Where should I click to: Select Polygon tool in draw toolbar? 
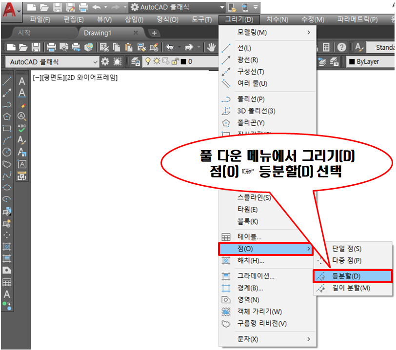[x=7, y=117]
